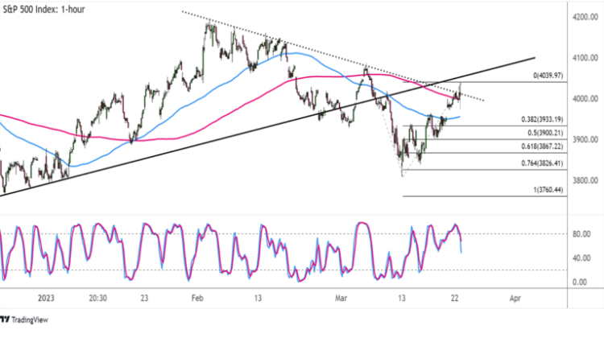Click the TradingView logo
Screen dimensions: 604x346
[28, 319]
